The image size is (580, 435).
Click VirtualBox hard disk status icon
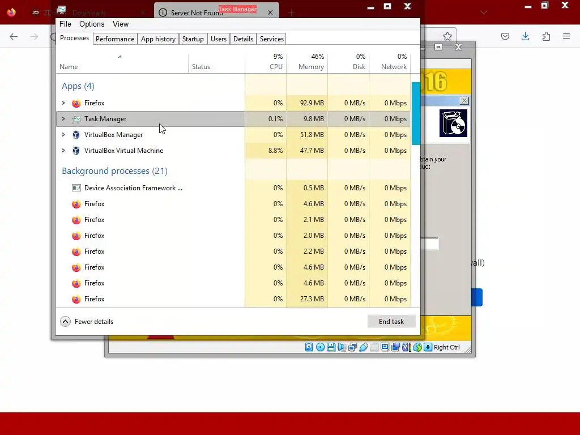pos(309,347)
